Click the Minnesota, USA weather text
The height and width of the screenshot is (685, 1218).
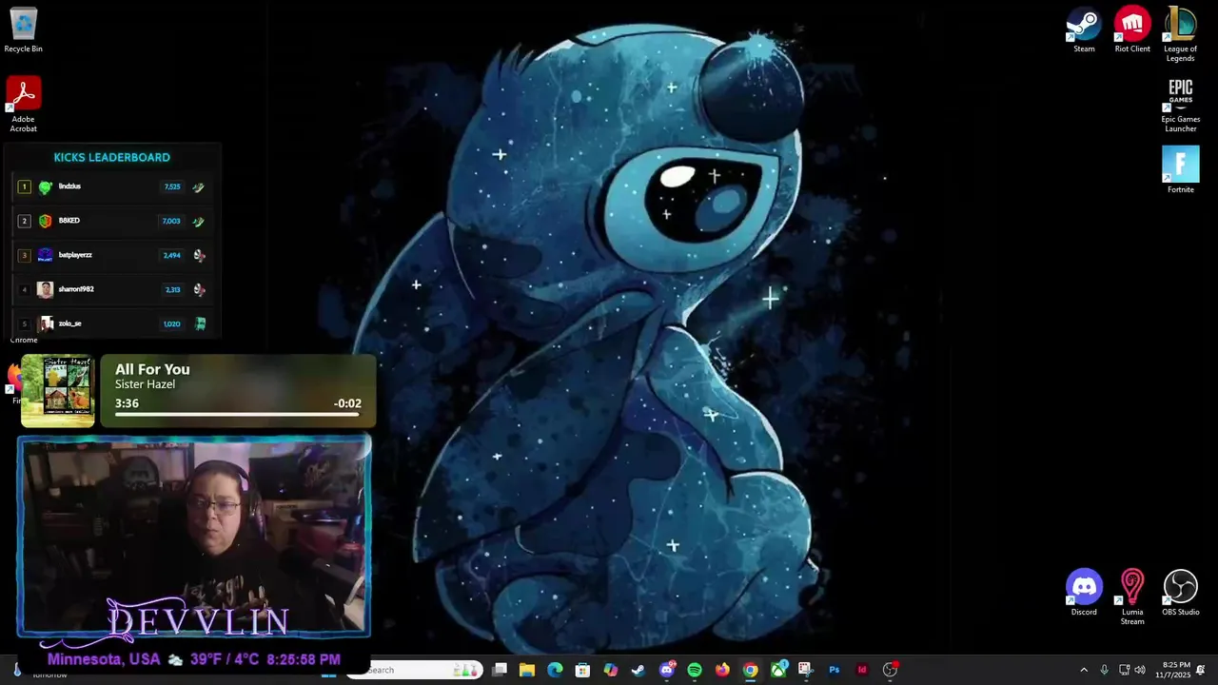click(104, 659)
